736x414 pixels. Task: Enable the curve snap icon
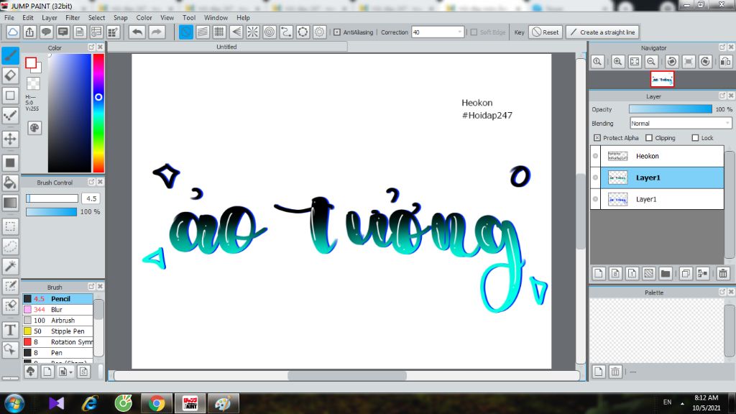pyautogui.click(x=286, y=32)
